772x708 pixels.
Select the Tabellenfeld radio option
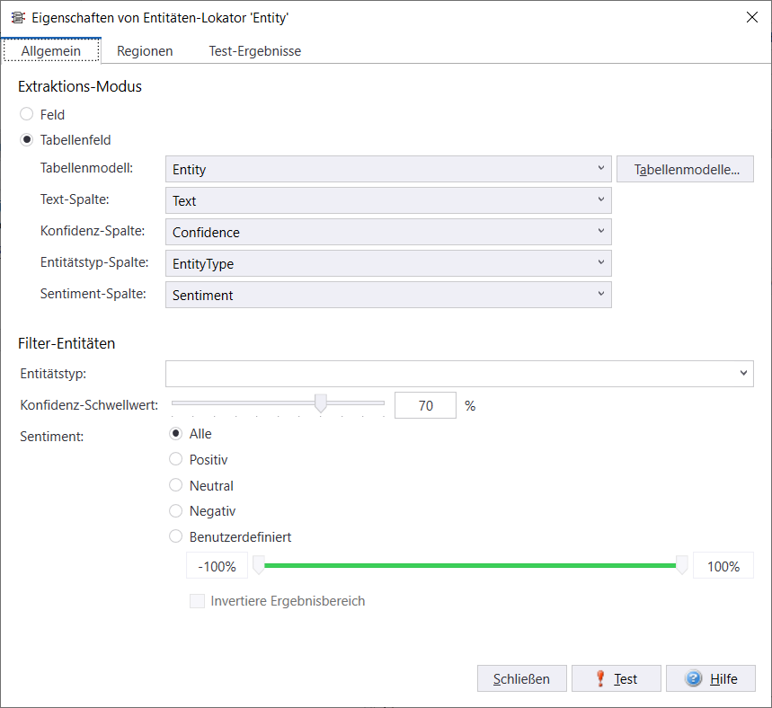[x=27, y=140]
